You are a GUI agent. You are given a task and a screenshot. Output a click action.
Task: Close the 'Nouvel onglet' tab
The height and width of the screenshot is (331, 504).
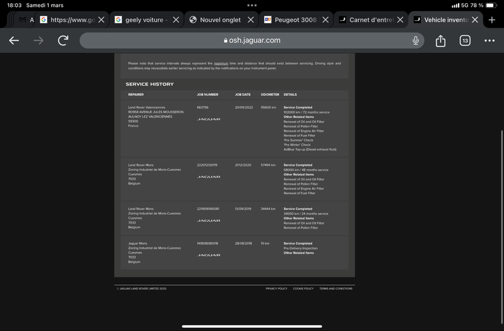pyautogui.click(x=251, y=20)
